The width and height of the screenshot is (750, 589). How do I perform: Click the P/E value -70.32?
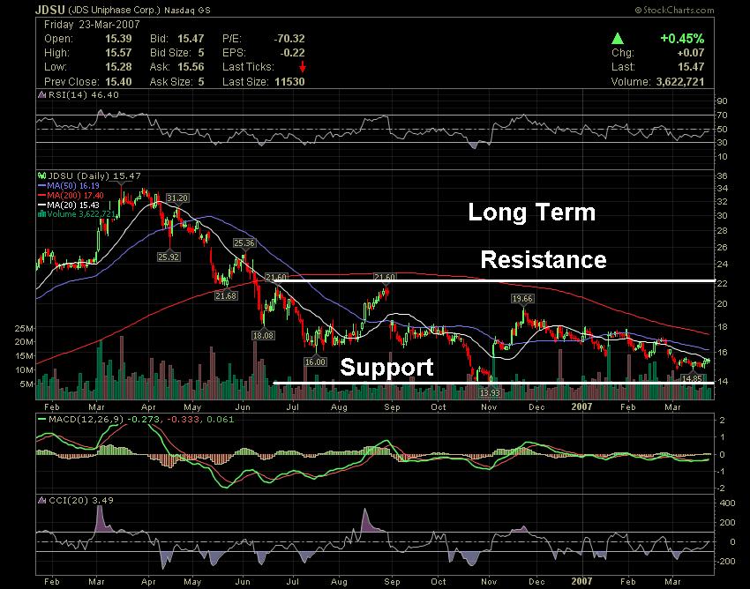[x=289, y=39]
